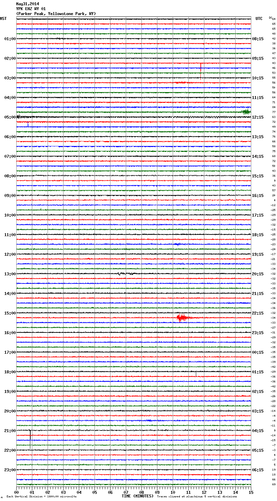Image resolution: width=277 pixels, height=501 pixels.
Task: Click the Each Vertical Division 1600.00 microvolts note
Action: pyautogui.click(x=41, y=496)
